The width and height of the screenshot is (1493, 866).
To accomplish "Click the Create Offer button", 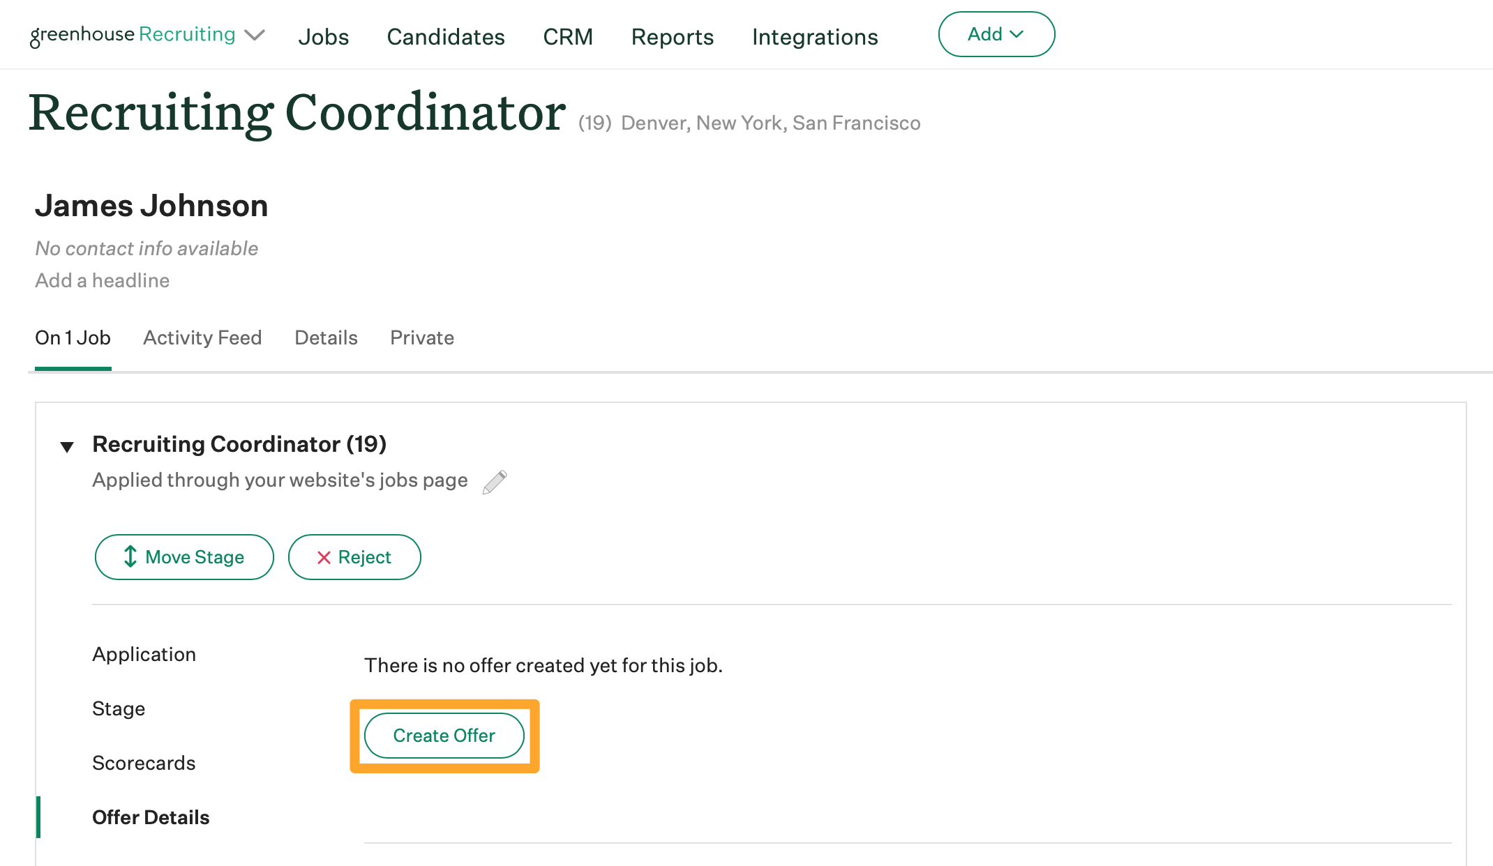I will 443,735.
